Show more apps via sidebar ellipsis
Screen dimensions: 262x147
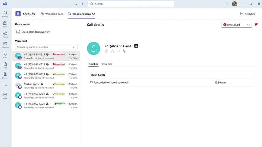(x=5, y=86)
